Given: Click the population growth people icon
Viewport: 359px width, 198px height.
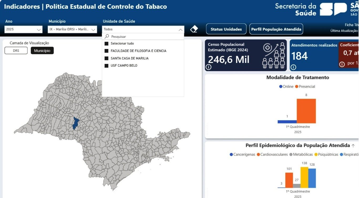Looking at the screenshot, I should pos(274,56).
